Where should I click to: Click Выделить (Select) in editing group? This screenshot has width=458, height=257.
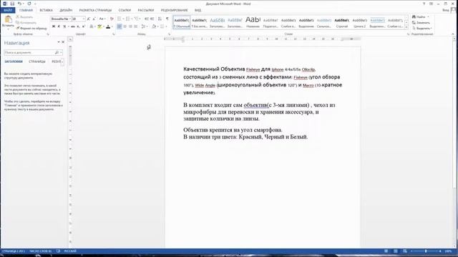pos(422,29)
